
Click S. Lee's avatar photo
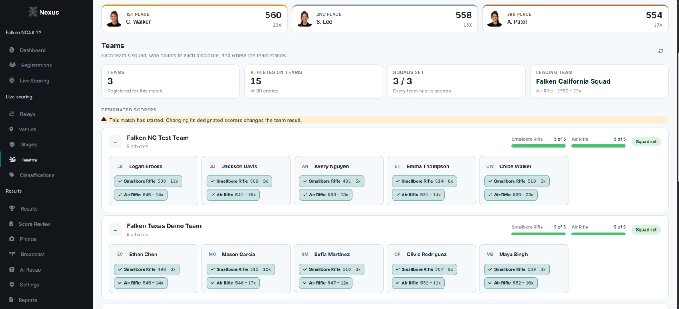pyautogui.click(x=305, y=19)
